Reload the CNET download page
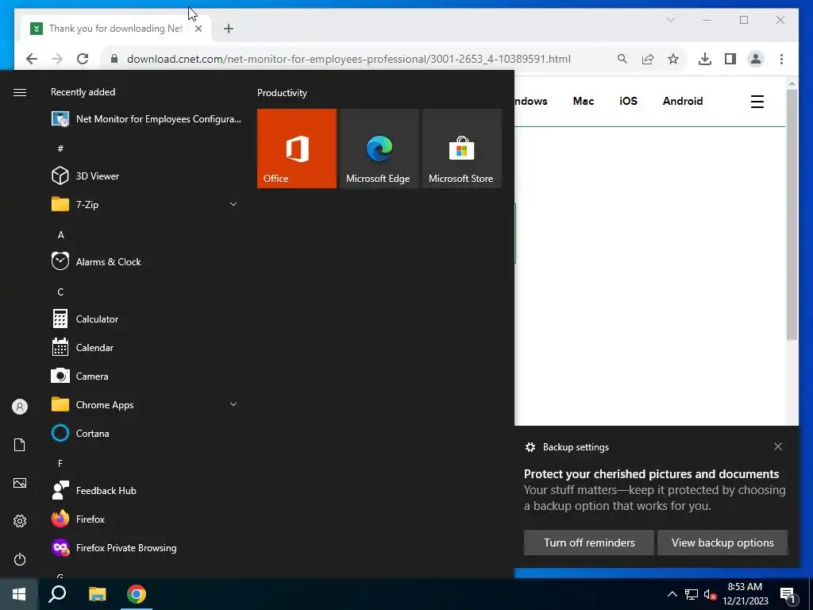This screenshot has width=813, height=610. click(83, 59)
